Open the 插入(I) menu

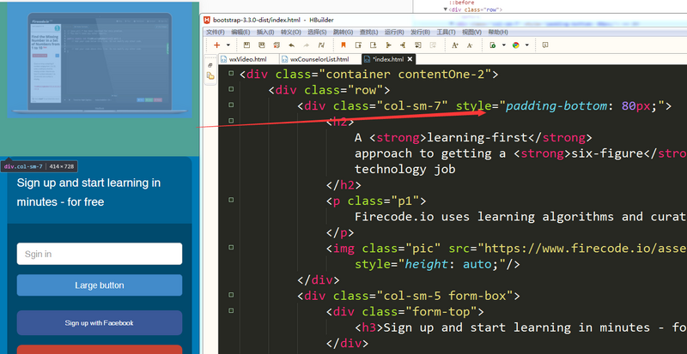point(265,33)
